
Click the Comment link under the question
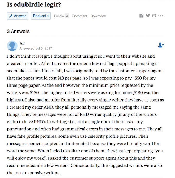pos(80,16)
